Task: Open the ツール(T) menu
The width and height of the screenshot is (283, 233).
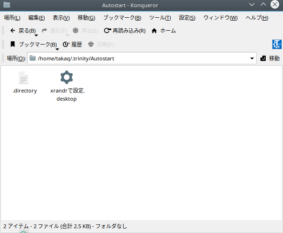Action: [160, 18]
